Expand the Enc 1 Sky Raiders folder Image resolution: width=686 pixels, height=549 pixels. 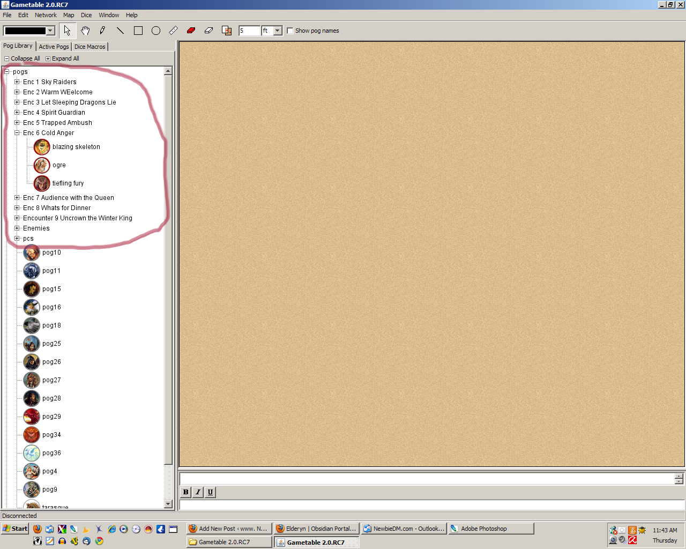point(17,82)
